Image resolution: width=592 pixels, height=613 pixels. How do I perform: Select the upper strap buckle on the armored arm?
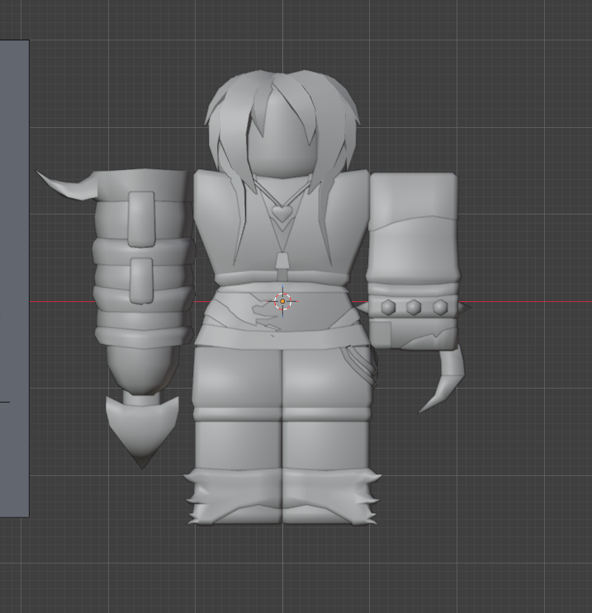click(141, 219)
